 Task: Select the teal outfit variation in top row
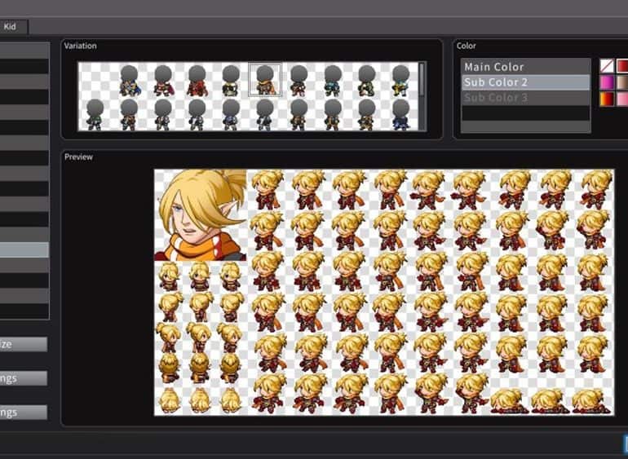point(333,80)
